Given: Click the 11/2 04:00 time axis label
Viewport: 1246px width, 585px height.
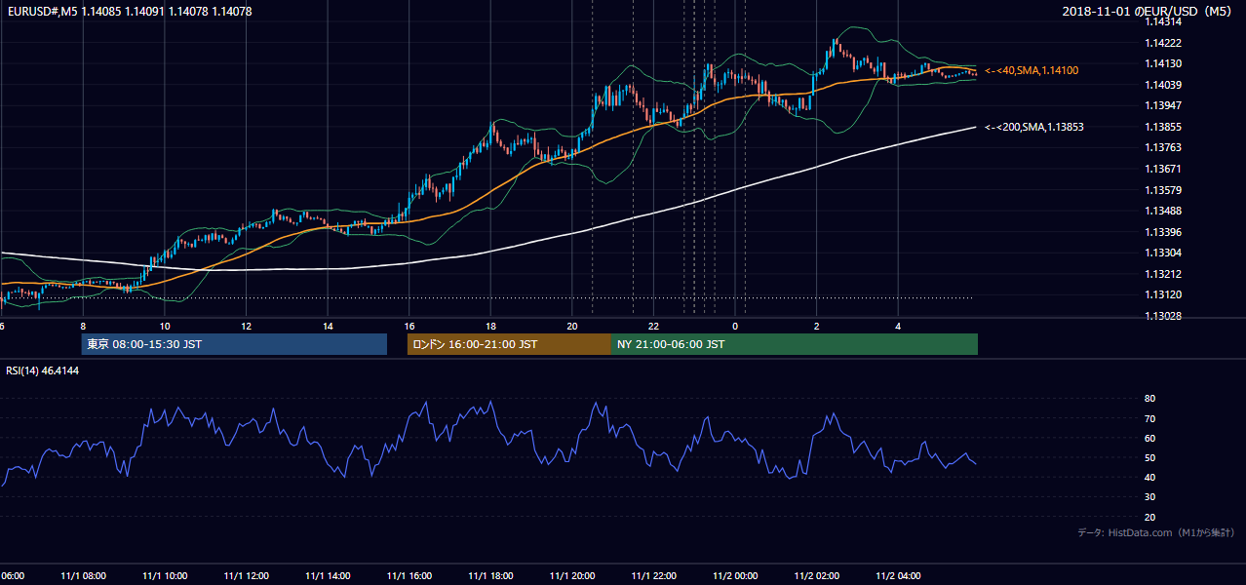Looking at the screenshot, I should coord(898,575).
